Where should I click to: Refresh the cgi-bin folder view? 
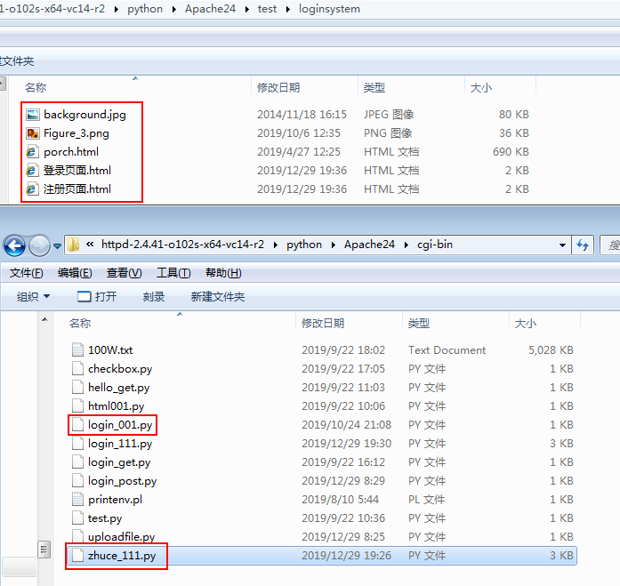coord(583,245)
